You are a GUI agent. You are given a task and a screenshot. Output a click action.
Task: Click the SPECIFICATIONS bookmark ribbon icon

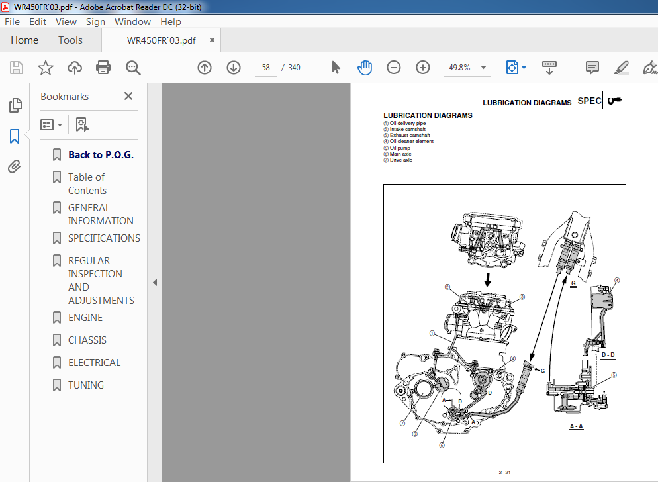[x=57, y=238]
